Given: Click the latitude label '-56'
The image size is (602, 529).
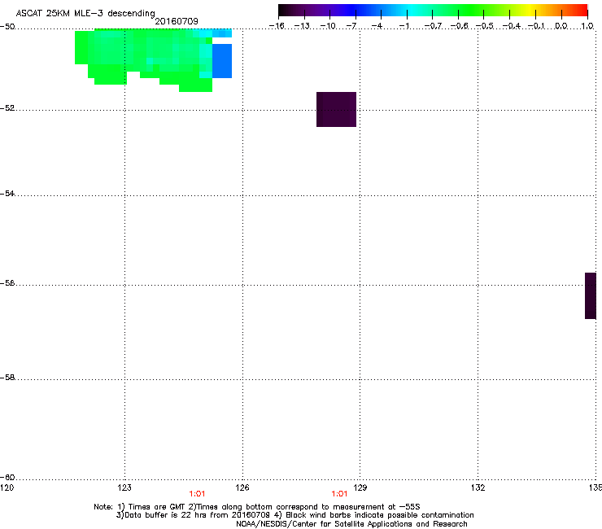Looking at the screenshot, I should click(7, 282).
